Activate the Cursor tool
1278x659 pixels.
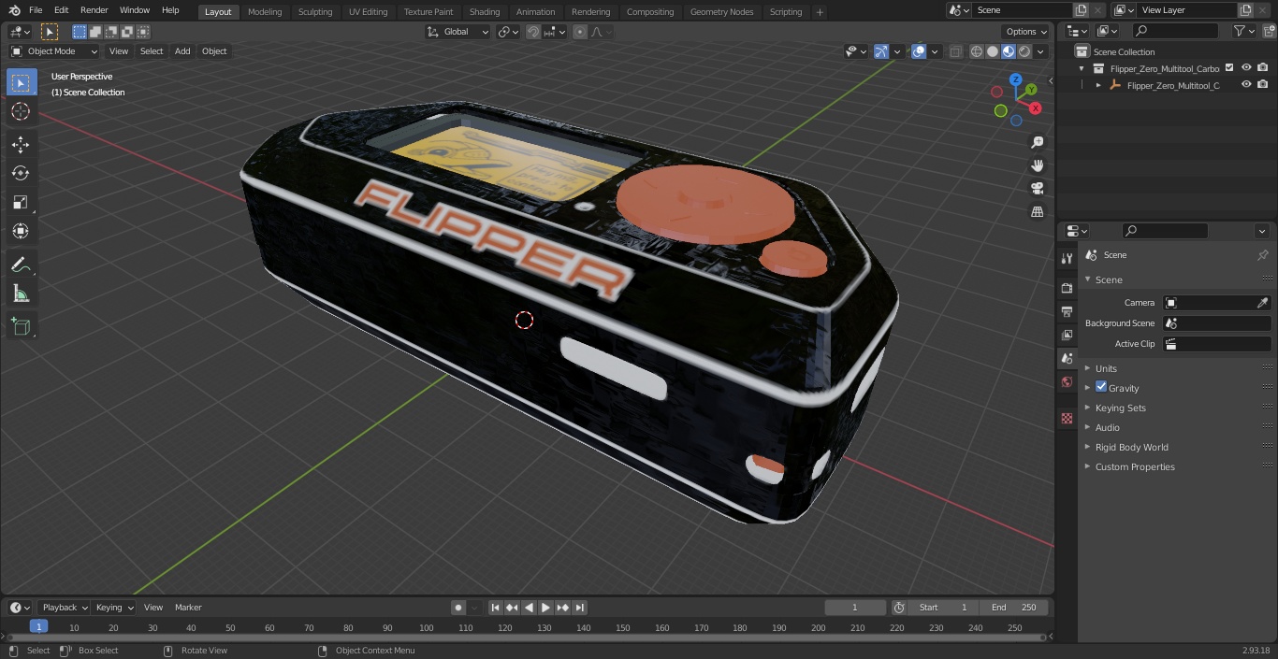click(21, 112)
